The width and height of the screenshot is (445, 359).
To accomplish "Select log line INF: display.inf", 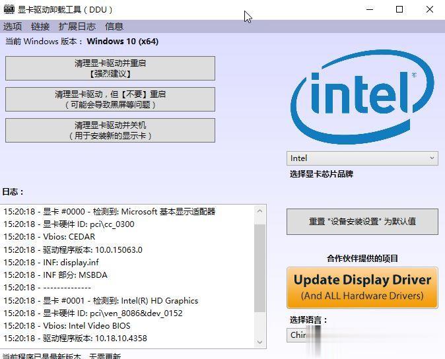I will pyautogui.click(x=51, y=262).
